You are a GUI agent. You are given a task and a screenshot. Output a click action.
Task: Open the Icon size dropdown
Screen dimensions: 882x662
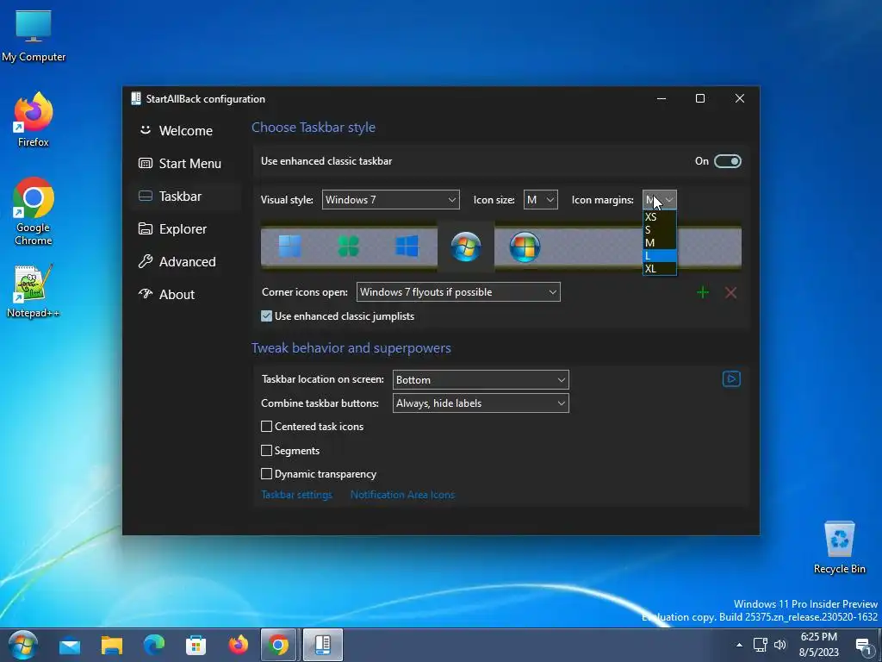pyautogui.click(x=541, y=200)
